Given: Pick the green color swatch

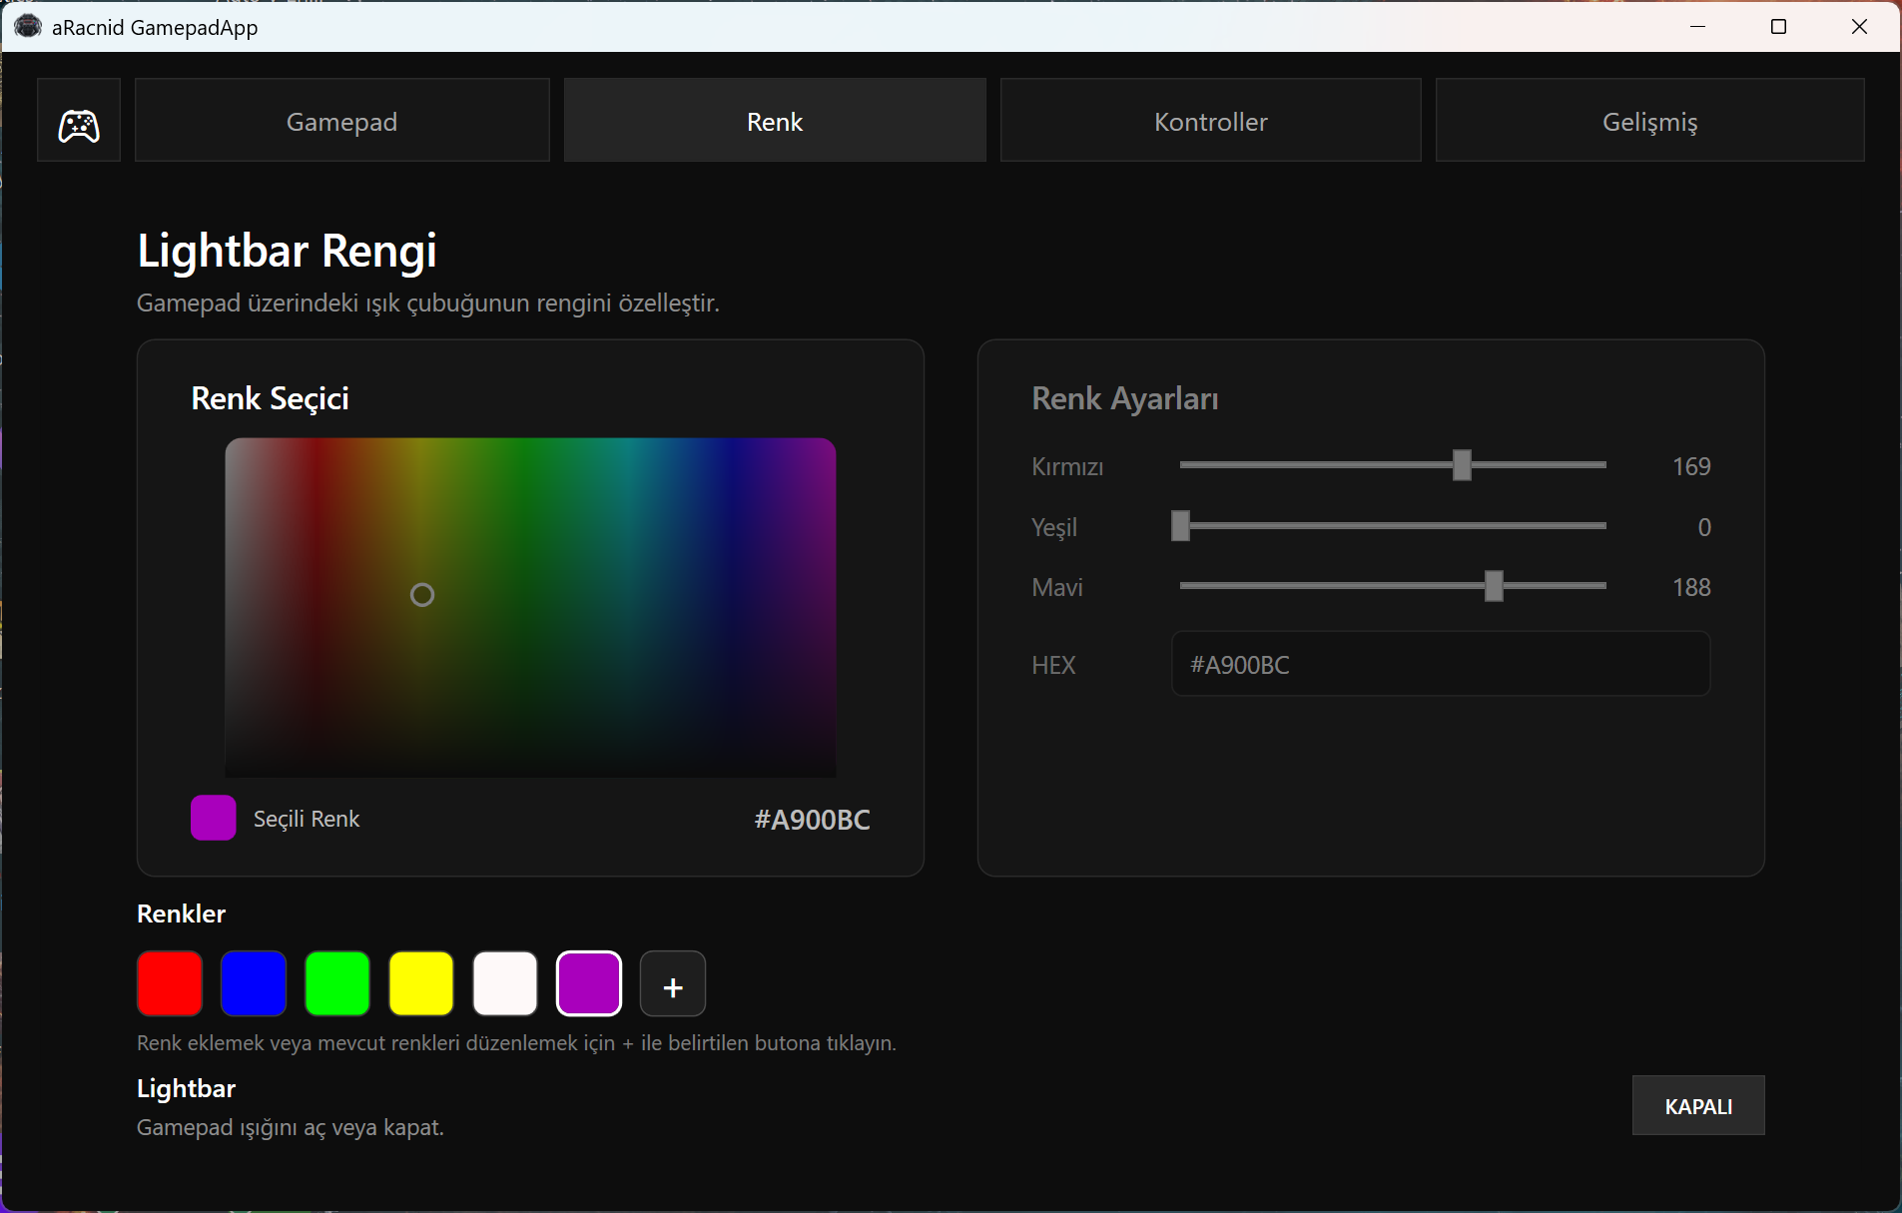Looking at the screenshot, I should (337, 983).
